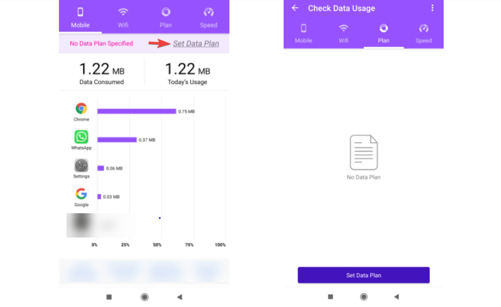Tap the Mobile phone icon in Check Data Usage screen
Image resolution: width=501 pixels, height=307 pixels.
tap(303, 29)
